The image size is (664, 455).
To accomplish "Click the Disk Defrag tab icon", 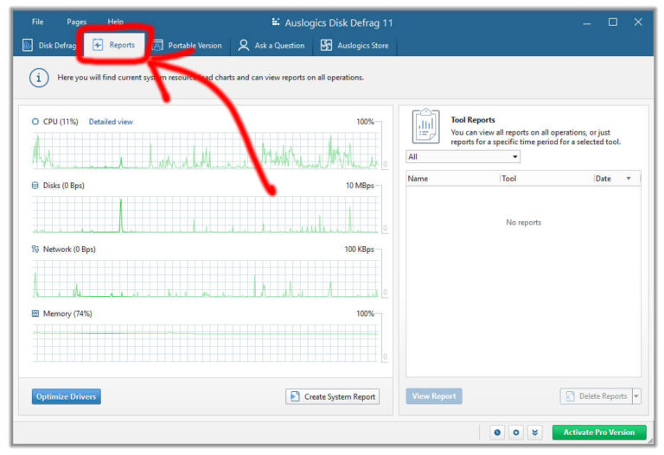I will [28, 45].
